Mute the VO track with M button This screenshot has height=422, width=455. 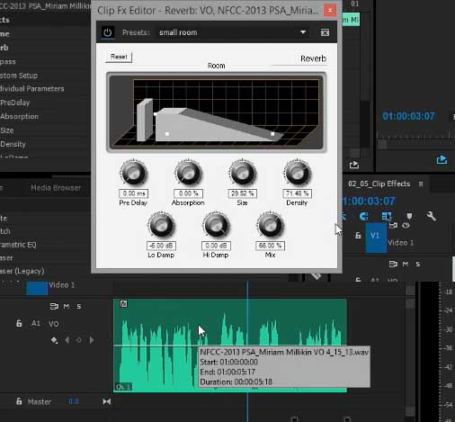[67, 306]
